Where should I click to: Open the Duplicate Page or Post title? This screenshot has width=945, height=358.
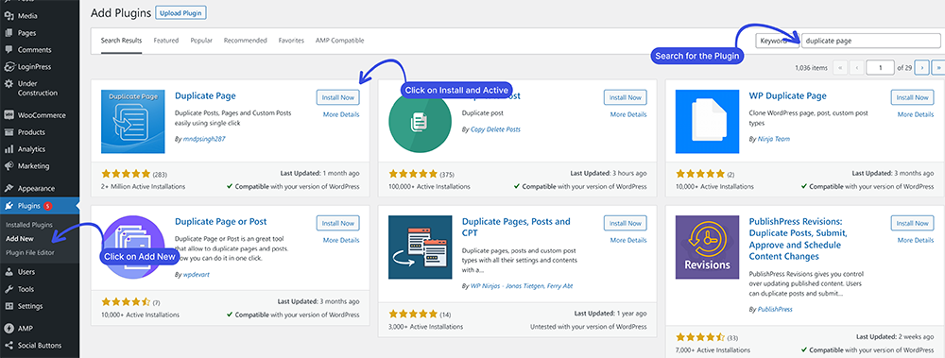coord(220,221)
